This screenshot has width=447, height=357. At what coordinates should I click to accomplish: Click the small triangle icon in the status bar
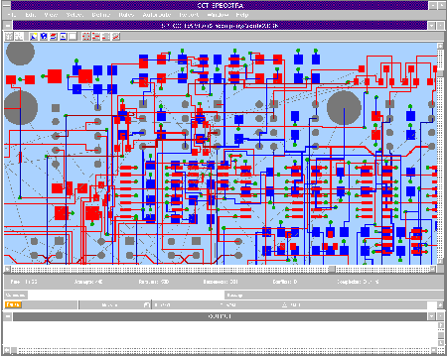pyautogui.click(x=284, y=304)
